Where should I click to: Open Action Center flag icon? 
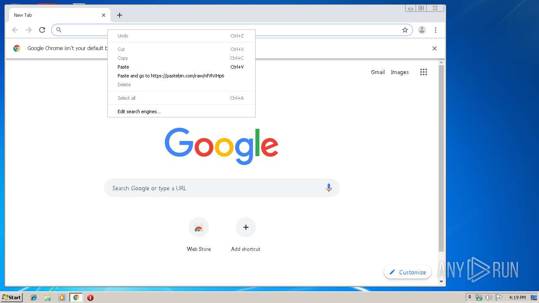click(499, 298)
